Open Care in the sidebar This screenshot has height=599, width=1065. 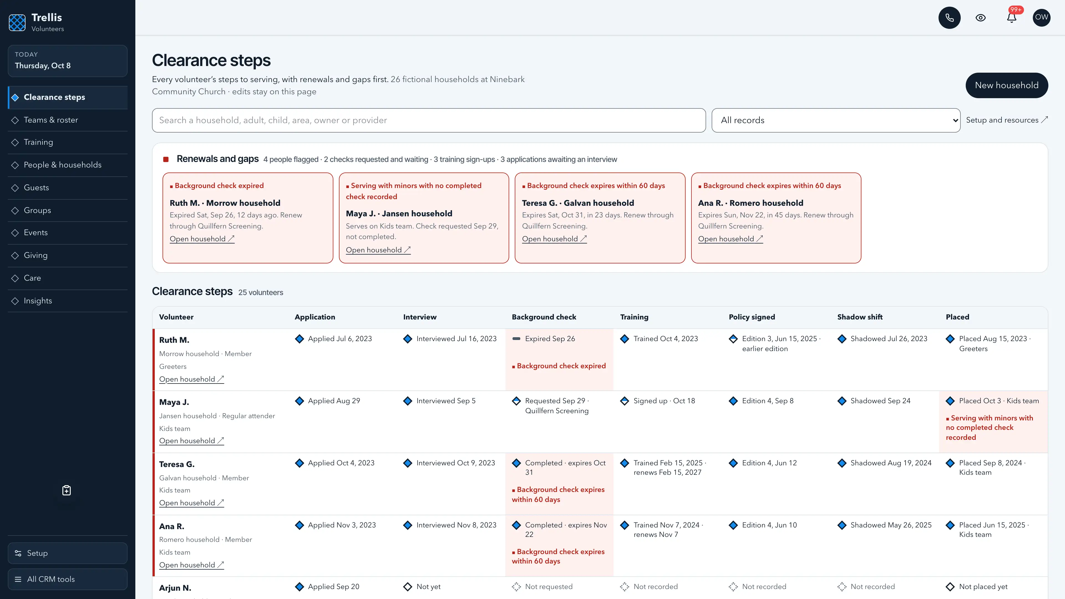(68, 278)
